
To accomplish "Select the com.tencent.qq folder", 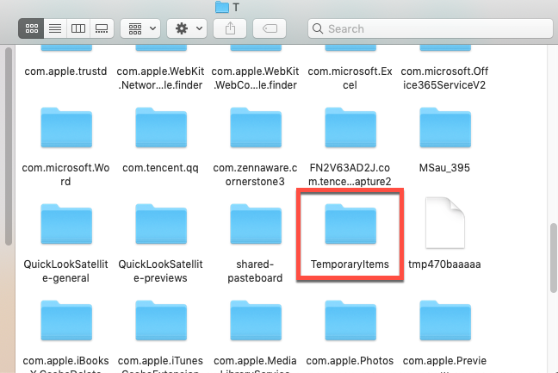I will point(159,131).
